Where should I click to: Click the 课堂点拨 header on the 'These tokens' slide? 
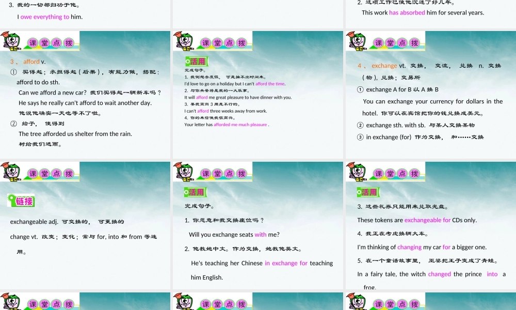[x=396, y=174]
